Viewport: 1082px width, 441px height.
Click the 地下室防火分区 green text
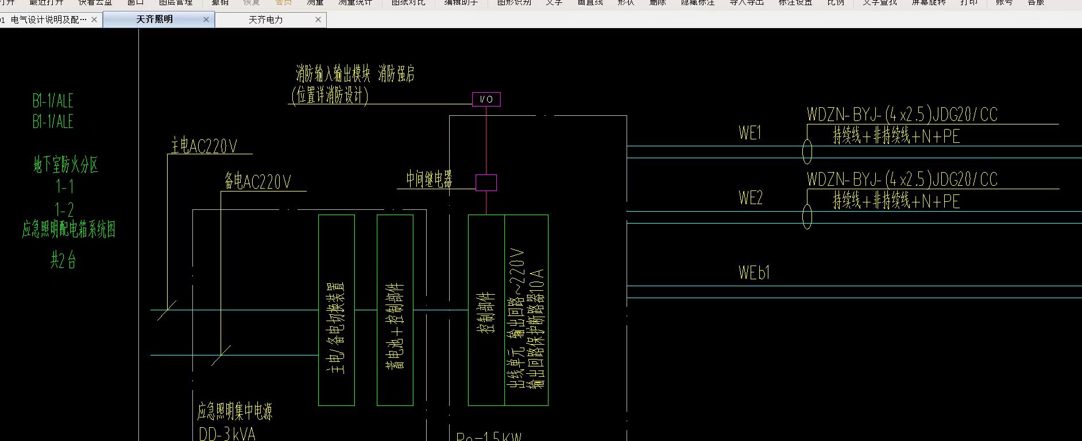coord(66,165)
